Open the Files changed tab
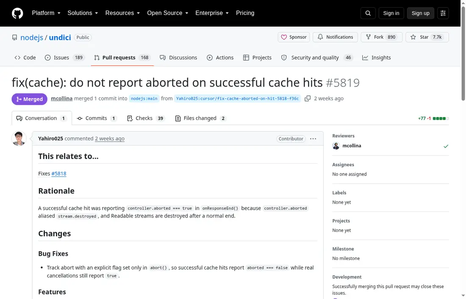Viewport: 466px width, 299px height. [200, 118]
